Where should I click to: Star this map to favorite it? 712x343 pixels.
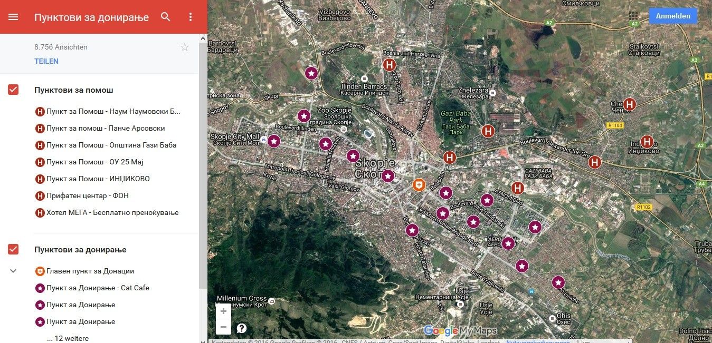tap(185, 47)
